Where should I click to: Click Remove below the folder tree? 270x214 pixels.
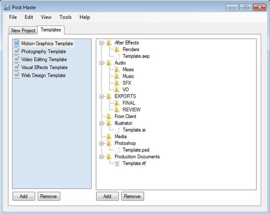(x=133, y=196)
